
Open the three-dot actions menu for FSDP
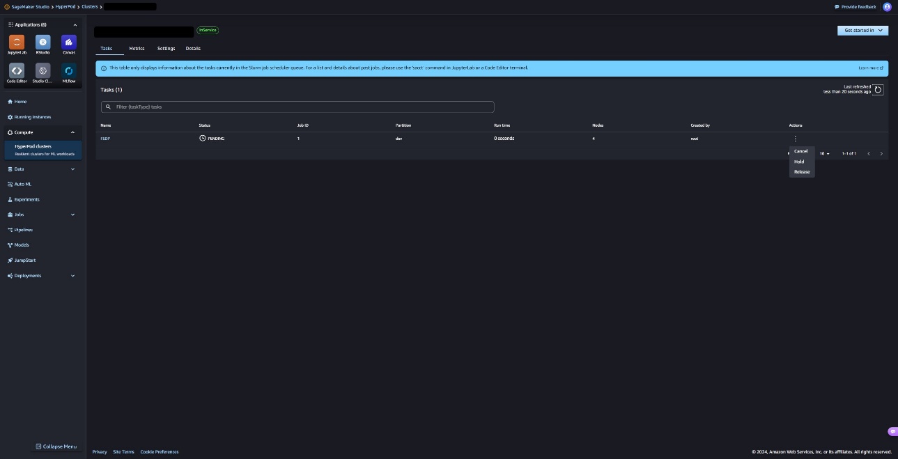(796, 139)
